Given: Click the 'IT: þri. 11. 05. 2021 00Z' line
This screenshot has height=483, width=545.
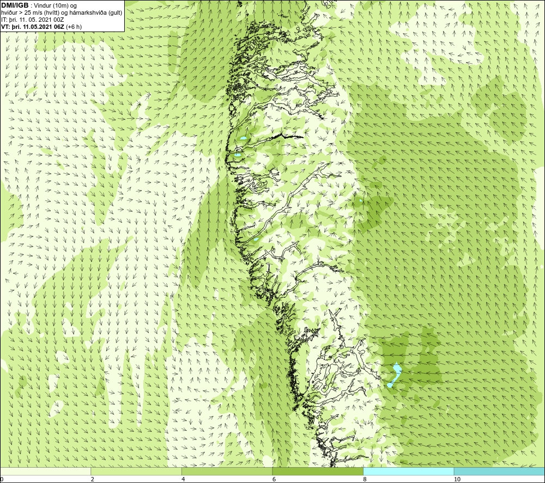Looking at the screenshot, I should tap(32, 20).
